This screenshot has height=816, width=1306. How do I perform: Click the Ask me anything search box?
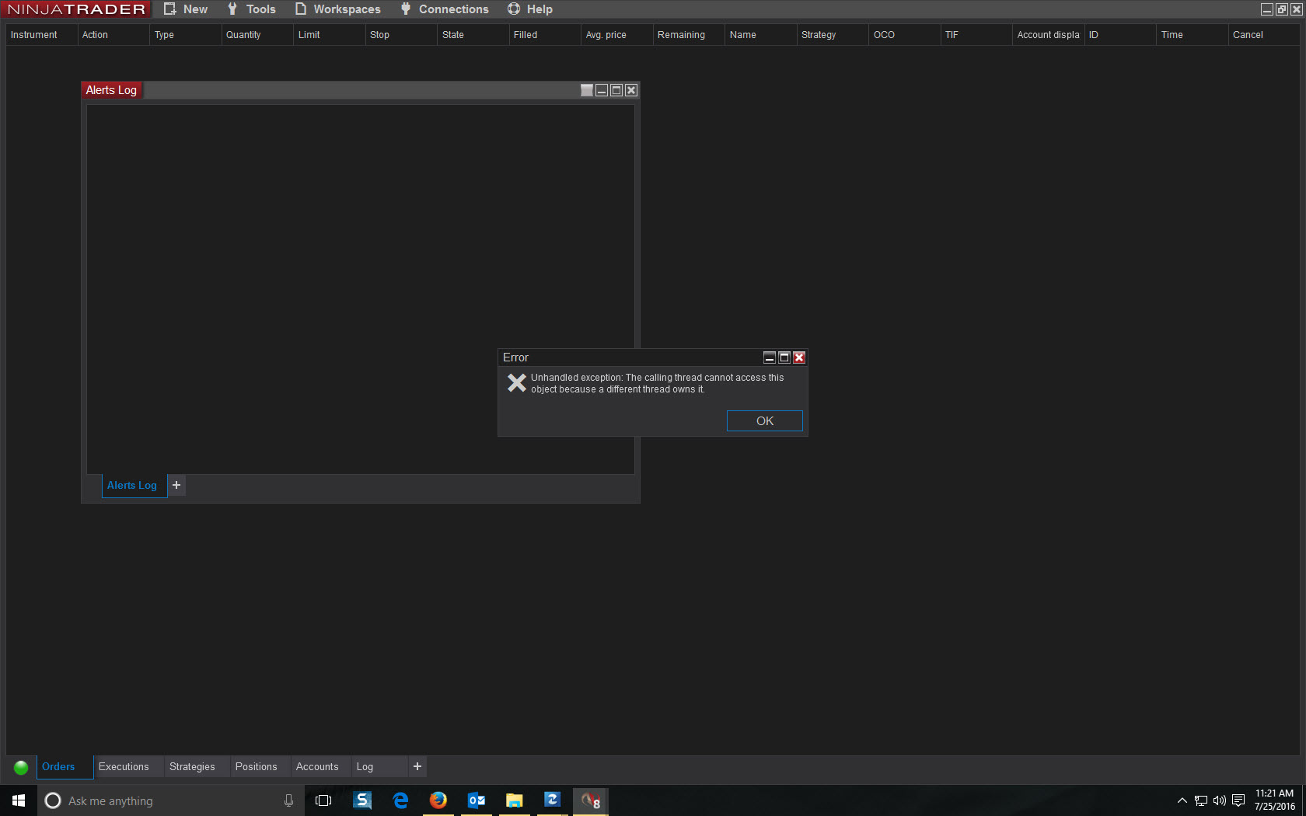coord(171,800)
